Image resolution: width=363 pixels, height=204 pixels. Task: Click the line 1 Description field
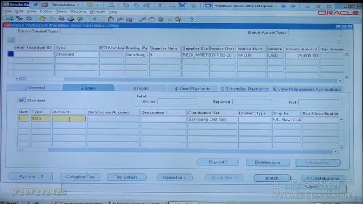(163, 119)
